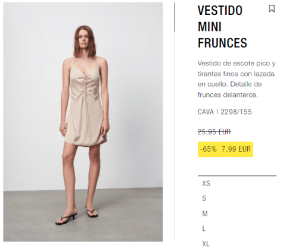Click the VESTIDO MINI FRUNCES title
This screenshot has height=251, width=283.
[222, 27]
